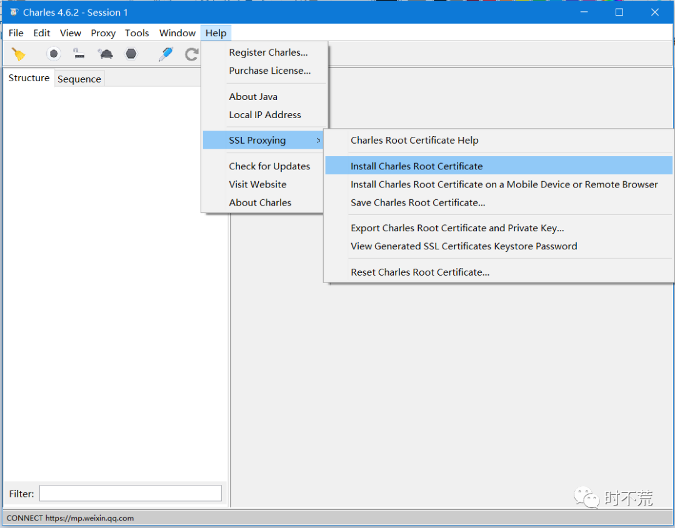Close the open Help menu

[216, 33]
